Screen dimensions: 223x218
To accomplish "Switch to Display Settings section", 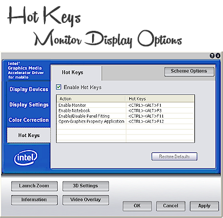I will pos(29,104).
